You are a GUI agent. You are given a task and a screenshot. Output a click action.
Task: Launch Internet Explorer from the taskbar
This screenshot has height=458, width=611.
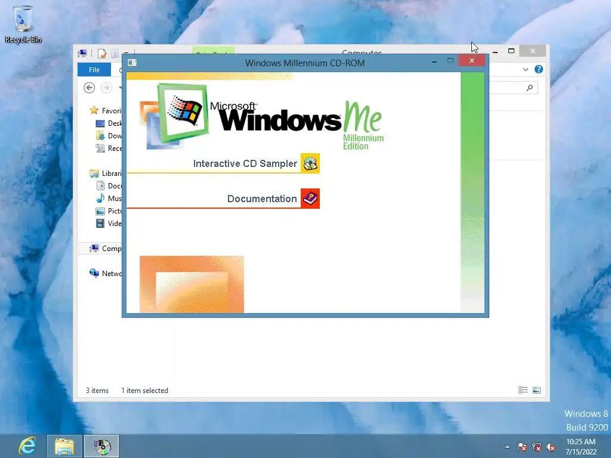[x=27, y=446]
